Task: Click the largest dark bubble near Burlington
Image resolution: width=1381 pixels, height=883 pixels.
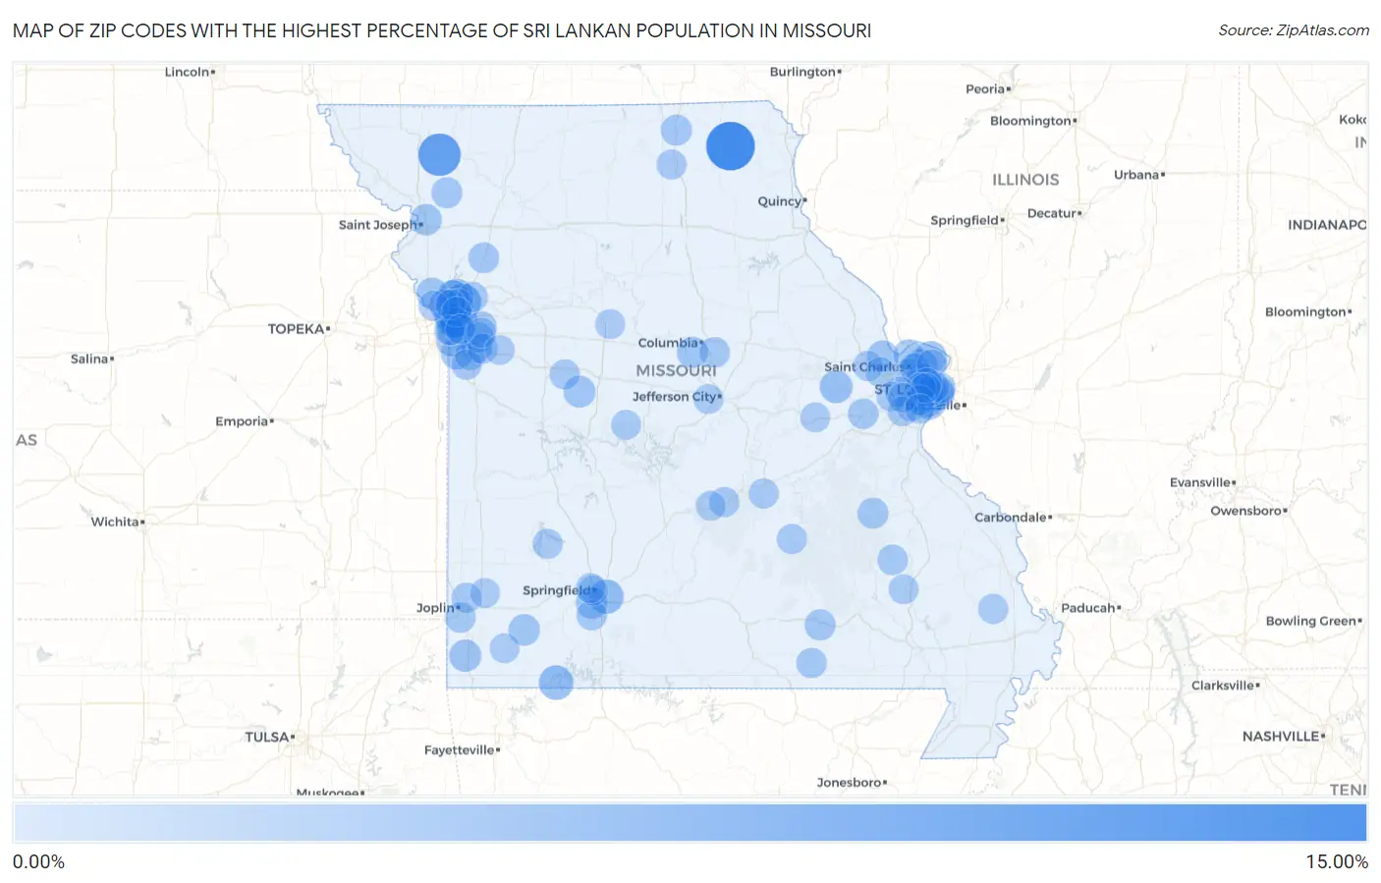Action: (730, 146)
